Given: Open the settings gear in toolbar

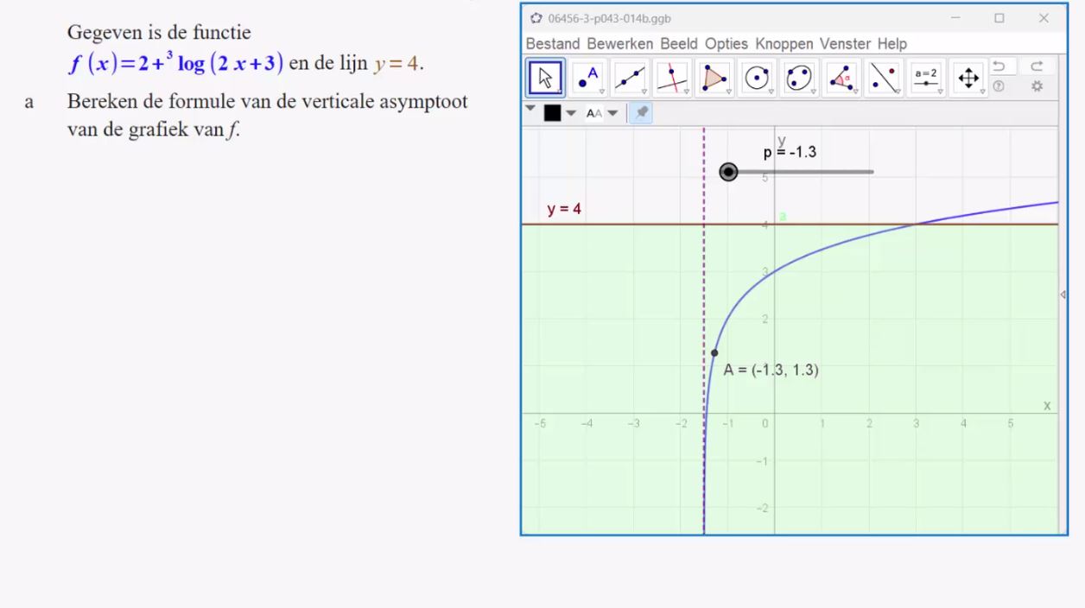Looking at the screenshot, I should (x=1037, y=85).
